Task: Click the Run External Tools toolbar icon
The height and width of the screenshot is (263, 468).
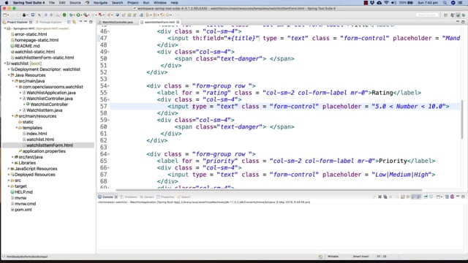Action: [x=86, y=15]
